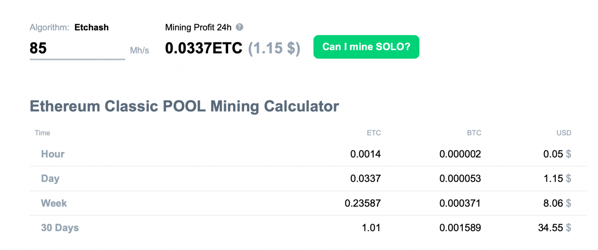Click the dollar icon on the Day row
Viewport: 598px width, 250px height.
569,178
